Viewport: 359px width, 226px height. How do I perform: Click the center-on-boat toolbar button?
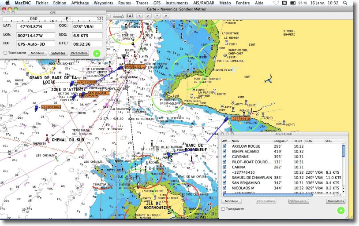pos(130,16)
